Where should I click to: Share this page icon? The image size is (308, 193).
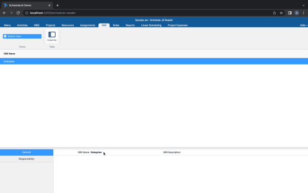pyautogui.click(x=274, y=13)
